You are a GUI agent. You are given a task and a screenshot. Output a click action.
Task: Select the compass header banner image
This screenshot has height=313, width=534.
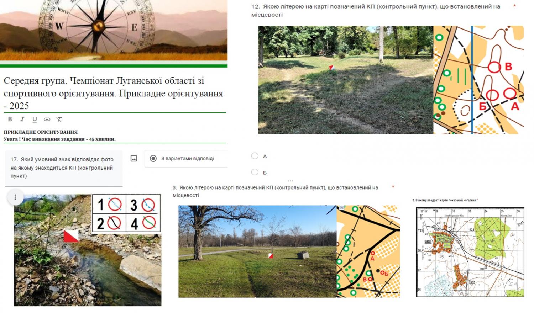point(114,30)
